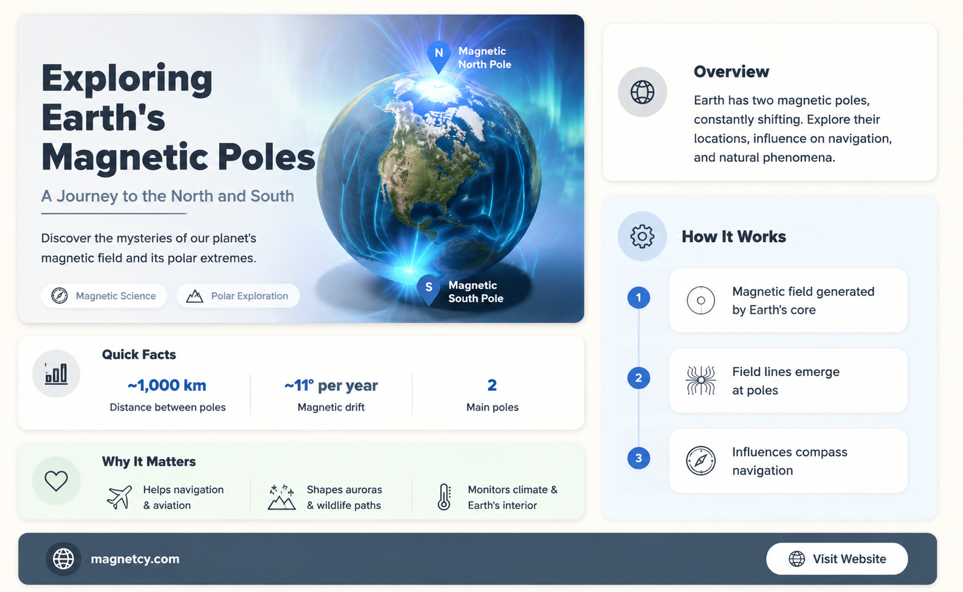Click the Distance between poles label

coord(167,407)
